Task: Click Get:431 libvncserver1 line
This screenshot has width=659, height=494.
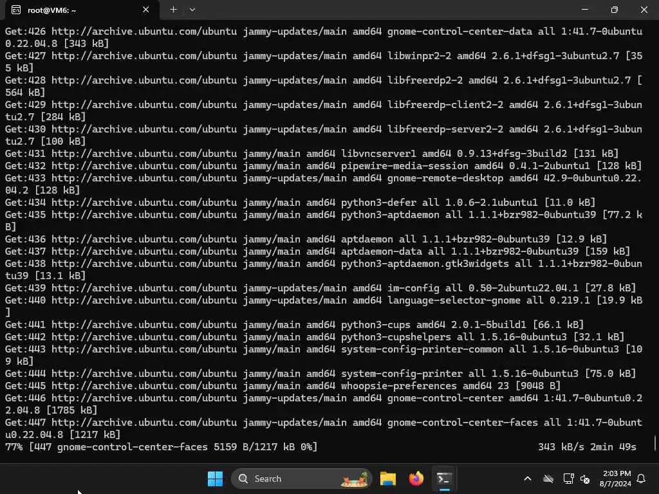Action: tap(312, 153)
